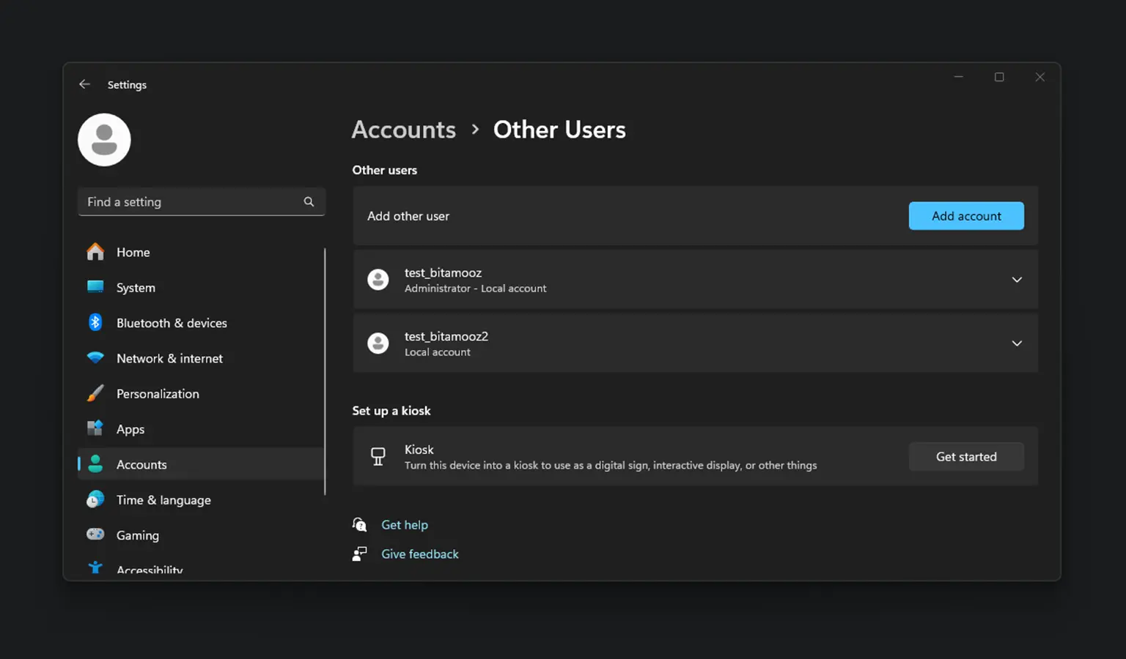
Task: Click the Give feedback link
Action: pos(419,554)
